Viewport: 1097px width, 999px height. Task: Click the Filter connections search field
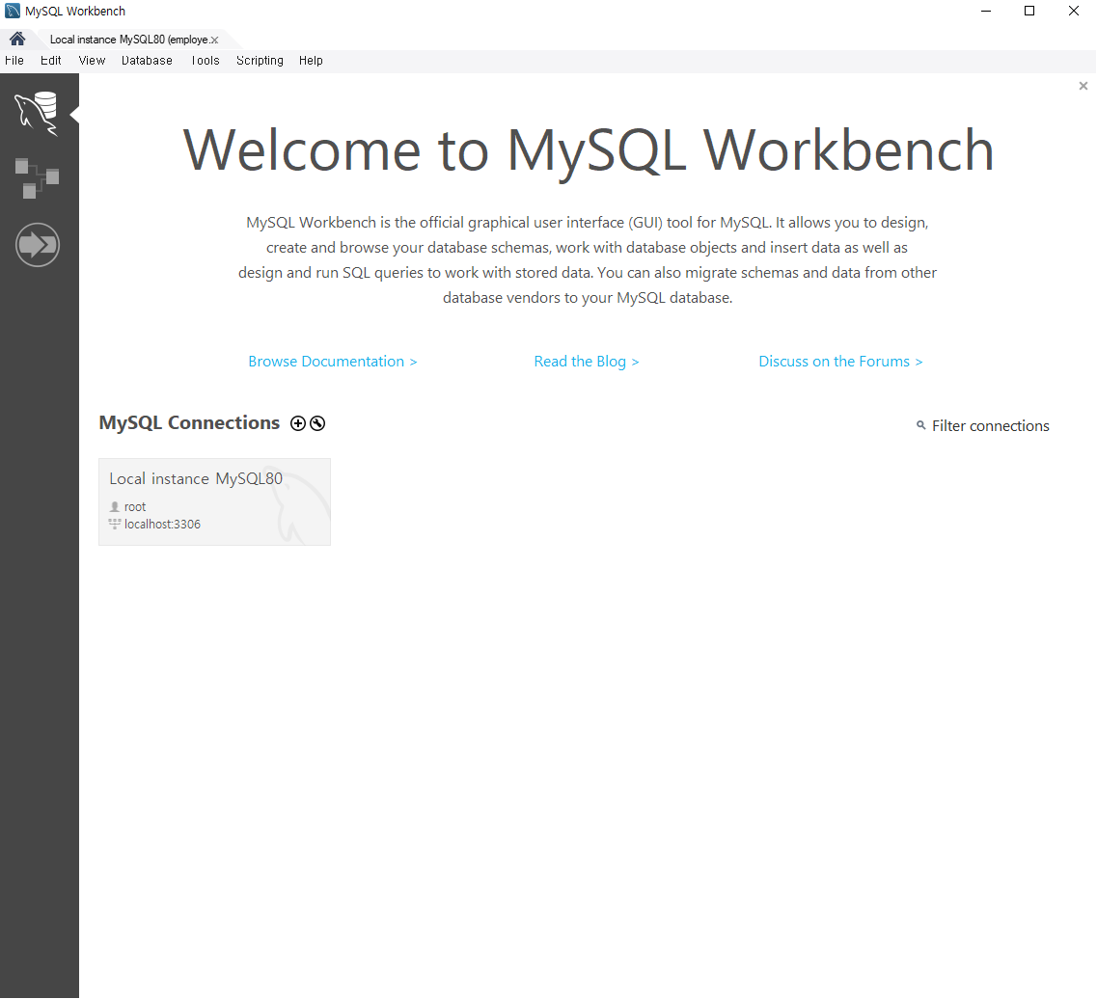point(990,426)
